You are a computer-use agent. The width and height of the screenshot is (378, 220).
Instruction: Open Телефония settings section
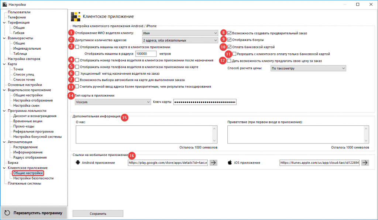tap(17, 17)
